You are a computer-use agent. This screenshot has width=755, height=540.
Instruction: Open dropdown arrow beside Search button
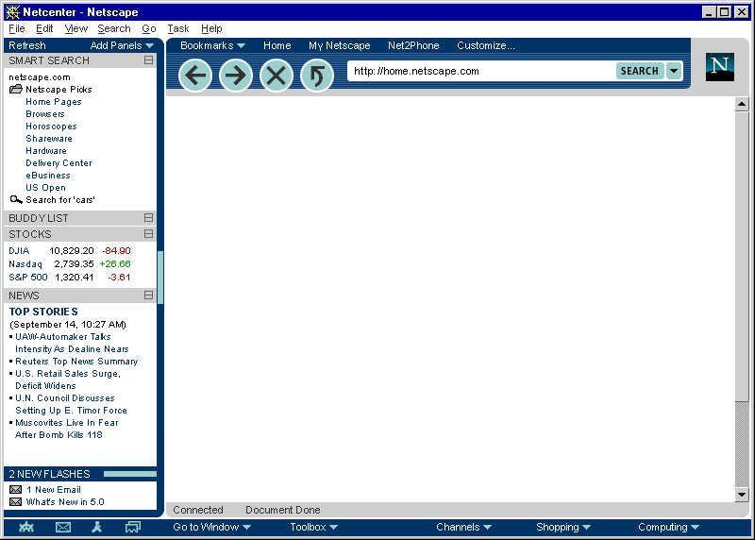(x=673, y=71)
